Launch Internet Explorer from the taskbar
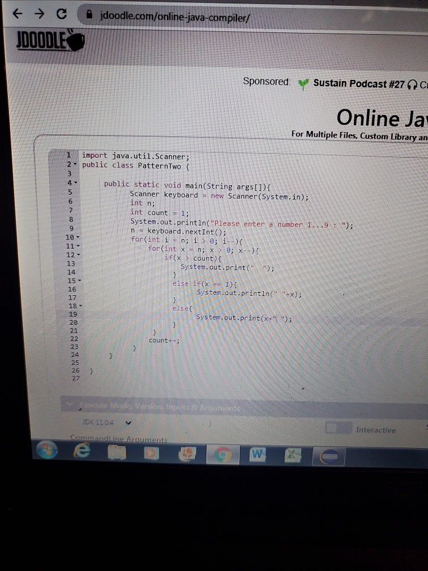Image resolution: width=428 pixels, height=571 pixels. 82,451
